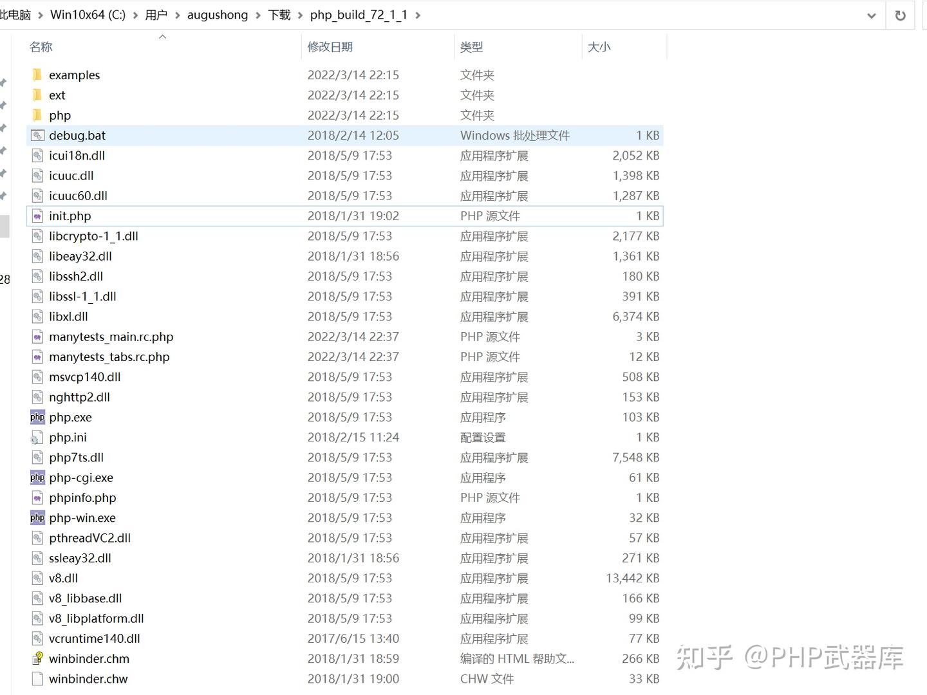Select the file named v8_libplatform.dll

(x=97, y=618)
